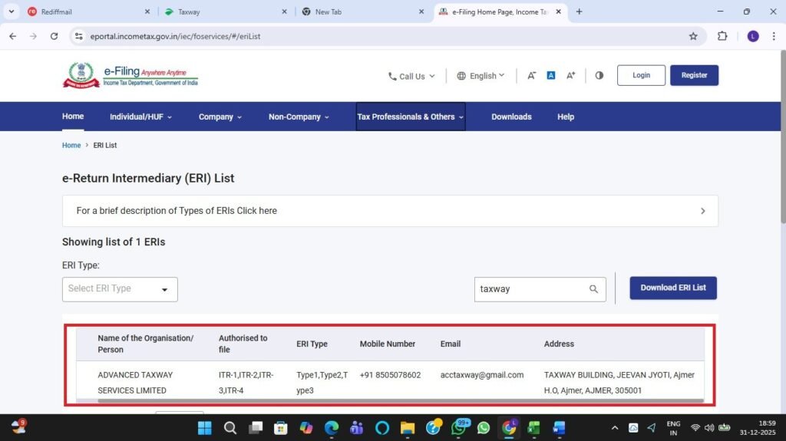Expand the Non-Company menu

[299, 117]
